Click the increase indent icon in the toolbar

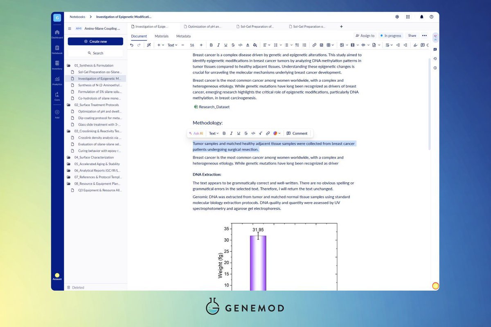pos(405,45)
